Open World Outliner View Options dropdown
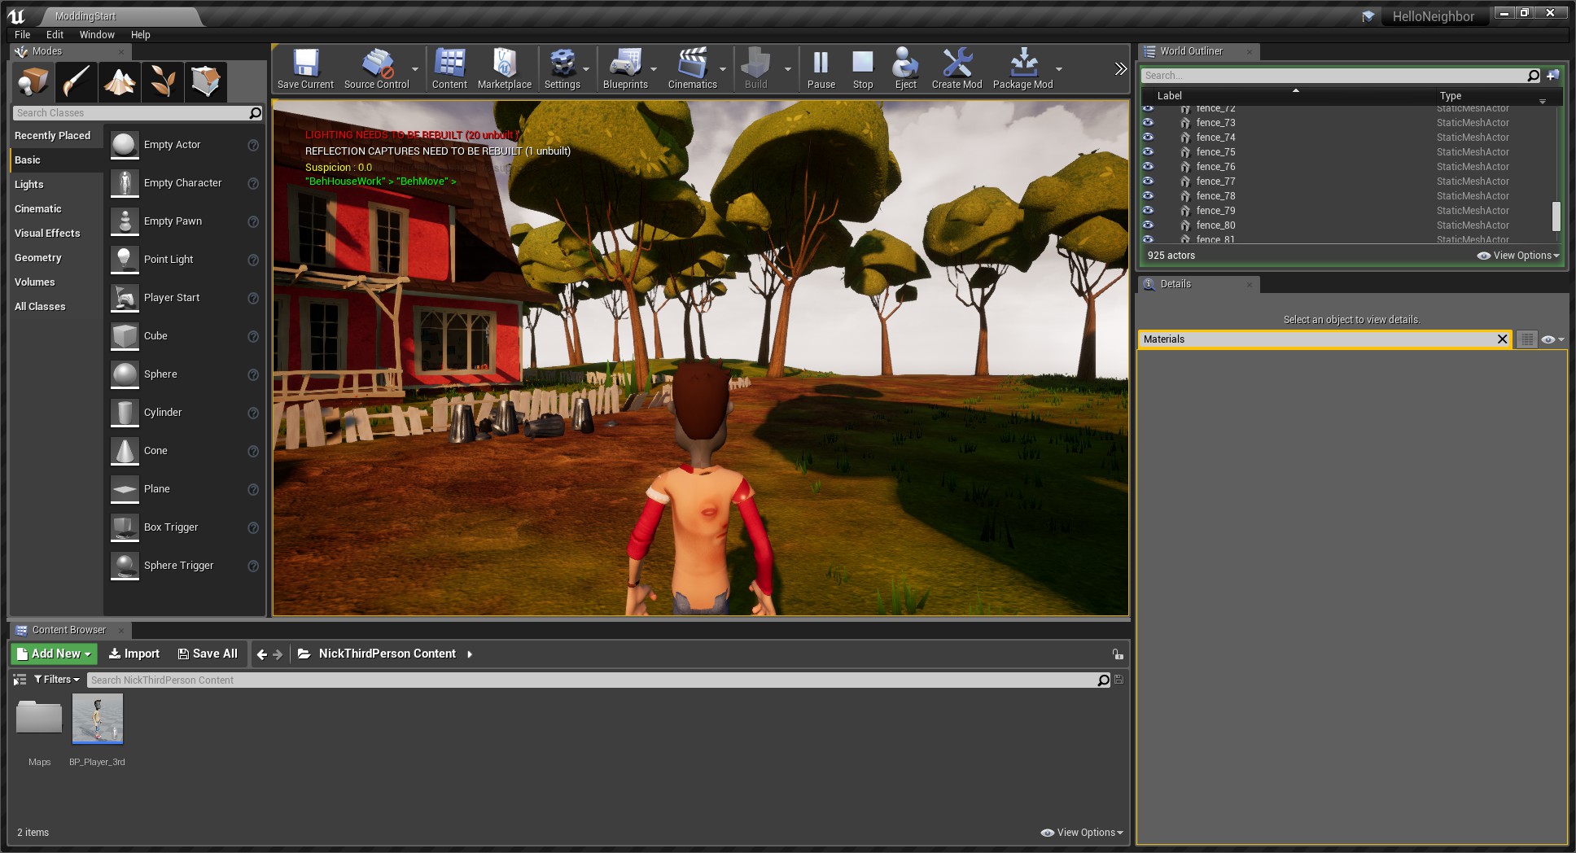1576x853 pixels. pos(1518,256)
